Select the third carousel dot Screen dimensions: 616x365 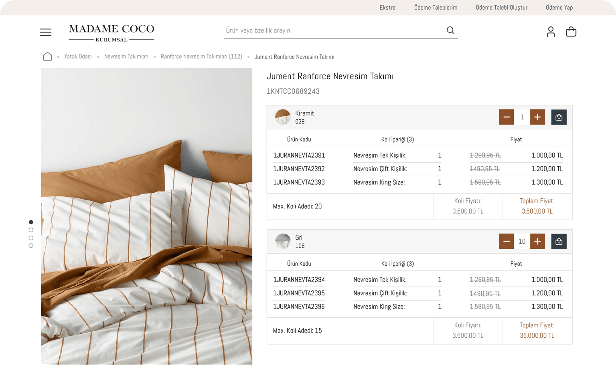click(31, 238)
